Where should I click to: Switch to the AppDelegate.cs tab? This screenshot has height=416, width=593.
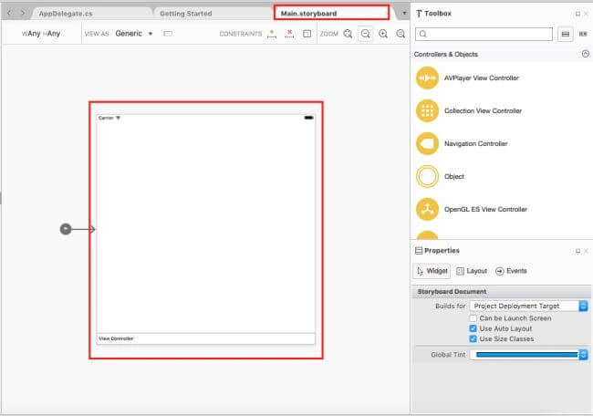tap(66, 14)
